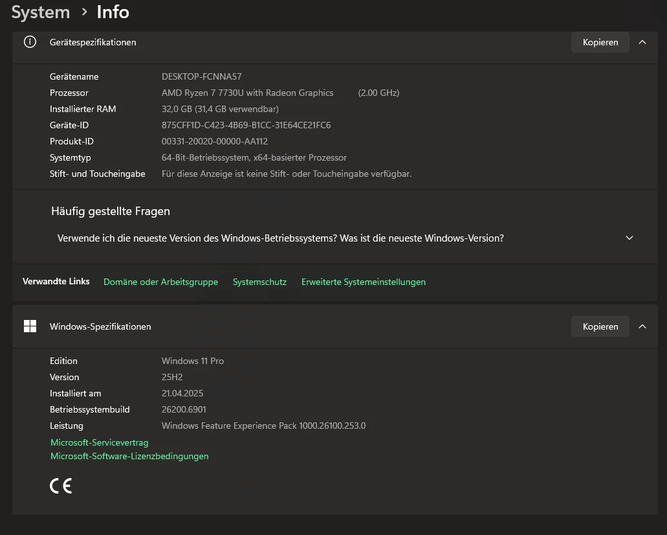Click the Stift- und Toucheingabe label
Screen dimensions: 667x535
tap(98, 174)
